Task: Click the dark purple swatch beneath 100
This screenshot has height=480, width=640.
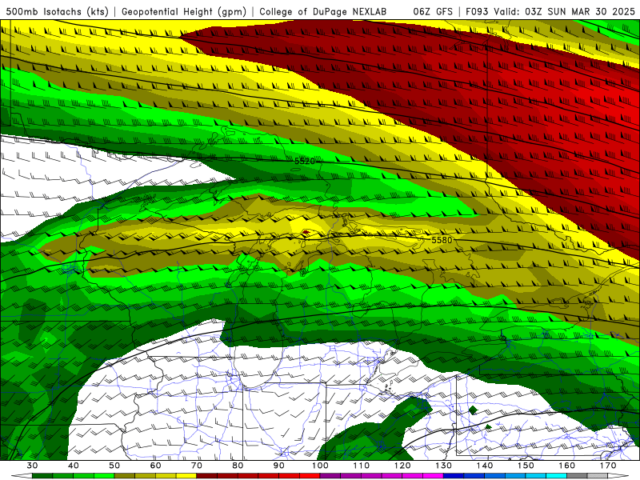Action: pos(330,476)
